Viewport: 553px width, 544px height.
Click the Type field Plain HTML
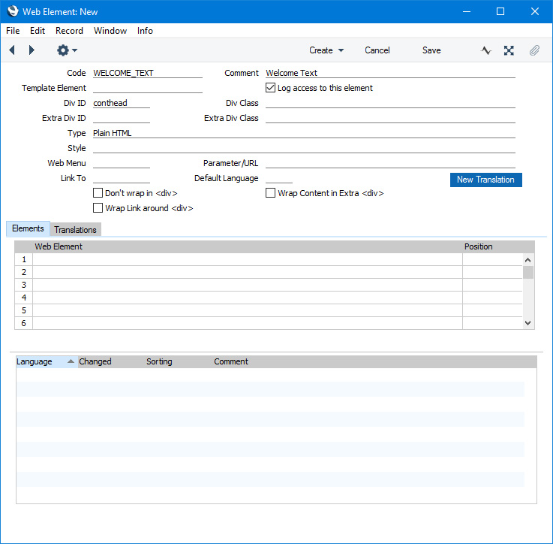304,133
